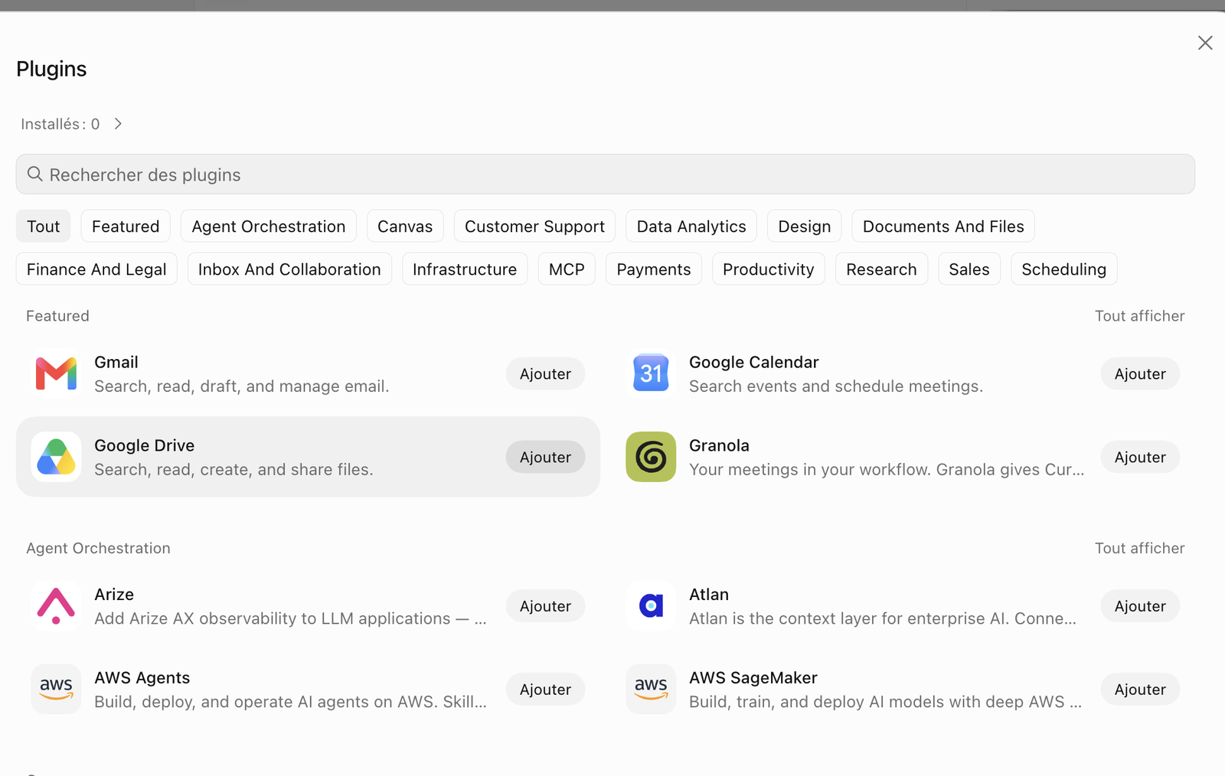Image resolution: width=1225 pixels, height=776 pixels.
Task: Add the AWS Agents plugin
Action: 545,689
